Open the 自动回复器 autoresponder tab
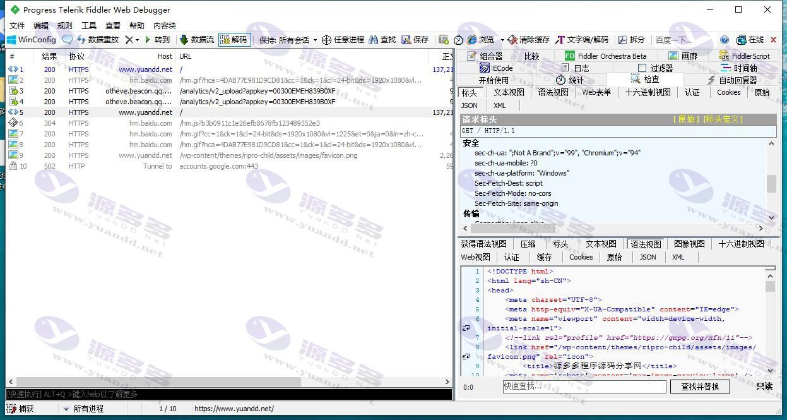 pyautogui.click(x=731, y=80)
